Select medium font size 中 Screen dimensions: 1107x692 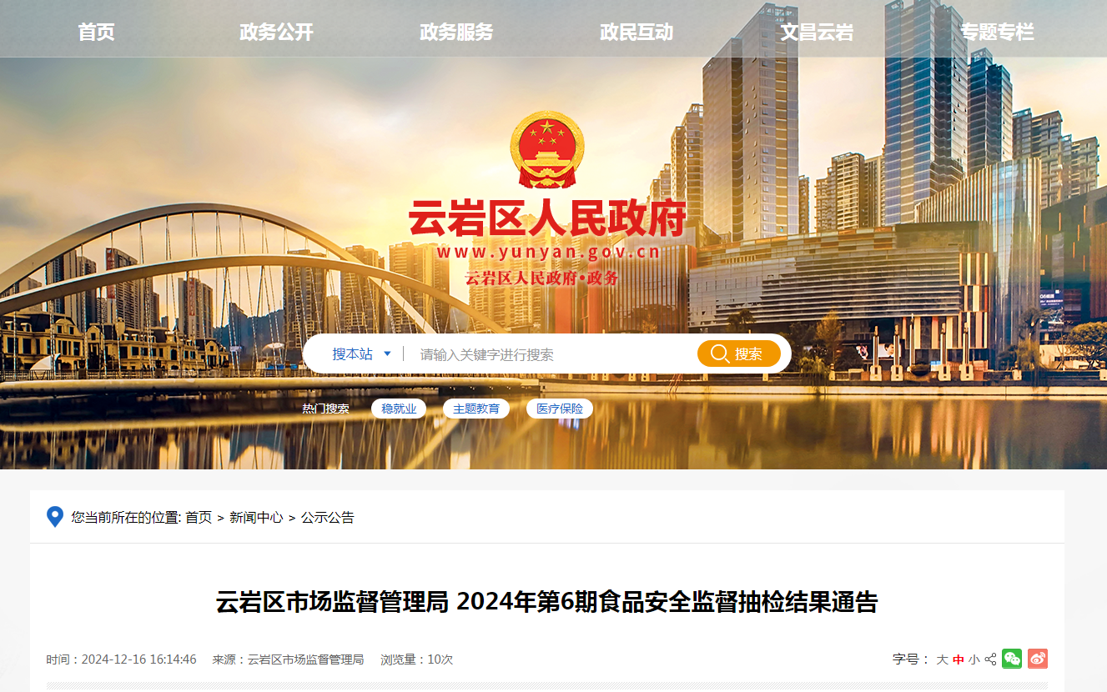pyautogui.click(x=959, y=659)
